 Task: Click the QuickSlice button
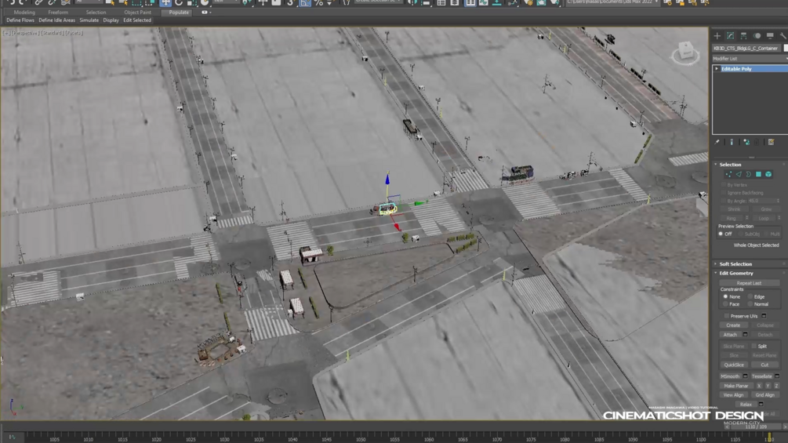tap(734, 365)
